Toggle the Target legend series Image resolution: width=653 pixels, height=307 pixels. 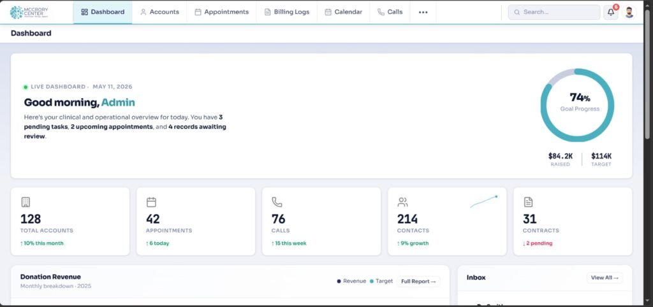click(381, 282)
